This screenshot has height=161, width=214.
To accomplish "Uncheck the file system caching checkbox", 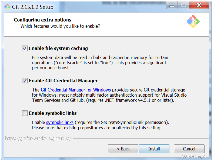I will (x=25, y=48).
